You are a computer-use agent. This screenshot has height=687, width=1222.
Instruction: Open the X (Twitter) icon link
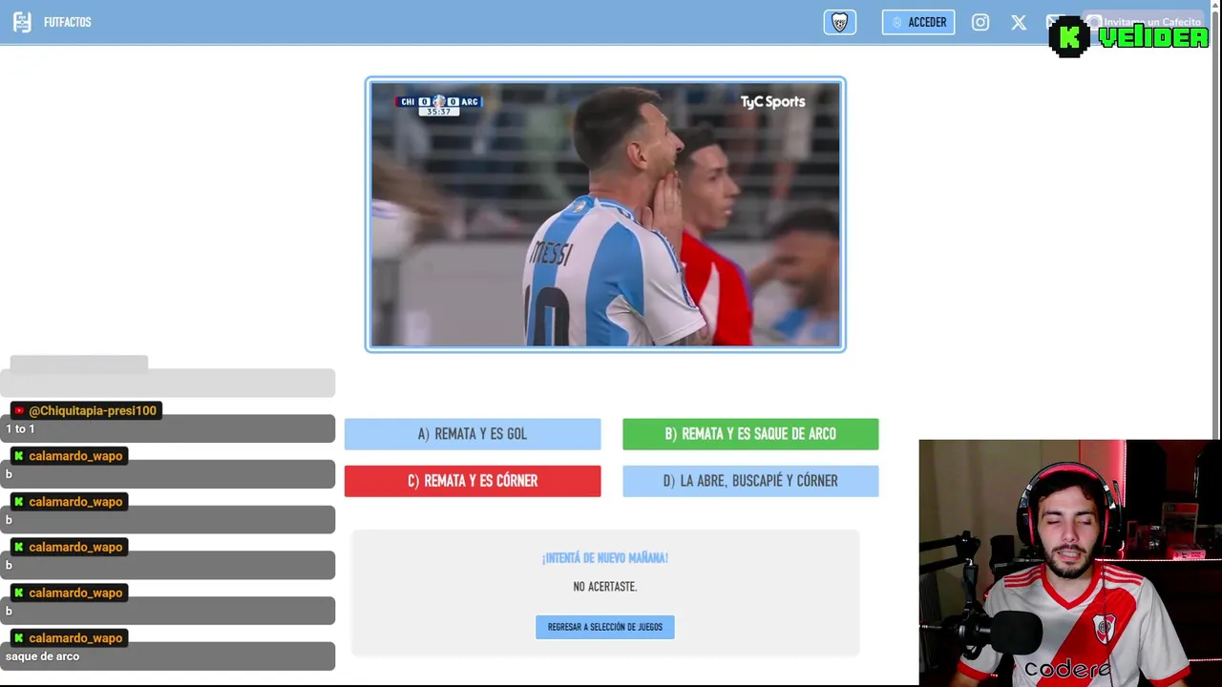coord(1019,22)
